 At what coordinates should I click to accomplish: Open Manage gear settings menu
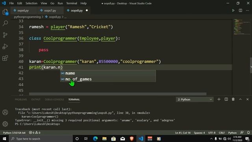click(5, 124)
